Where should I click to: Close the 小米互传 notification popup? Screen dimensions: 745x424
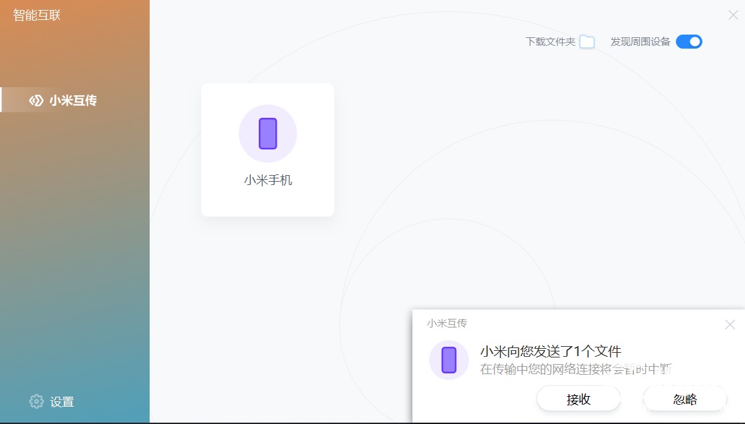click(x=730, y=325)
